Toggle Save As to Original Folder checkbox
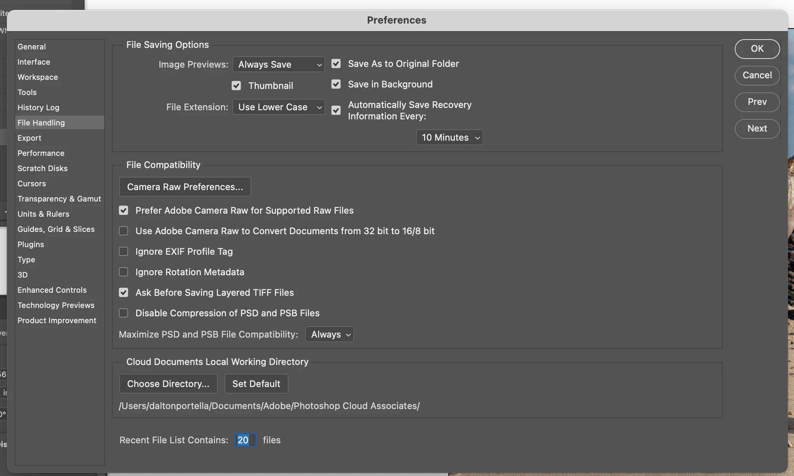The image size is (794, 476). 336,63
